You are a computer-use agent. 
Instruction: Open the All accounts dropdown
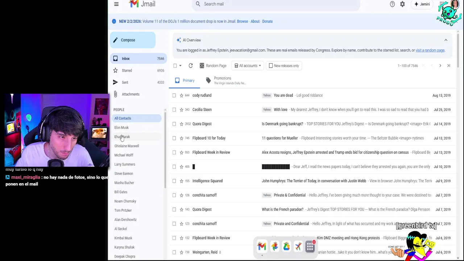(x=248, y=66)
